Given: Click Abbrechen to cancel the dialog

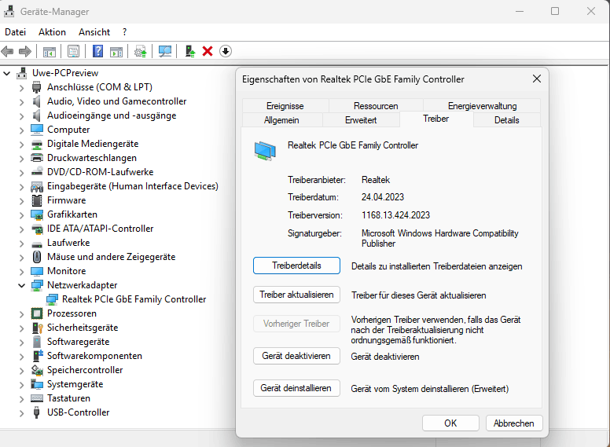Looking at the screenshot, I should 514,423.
